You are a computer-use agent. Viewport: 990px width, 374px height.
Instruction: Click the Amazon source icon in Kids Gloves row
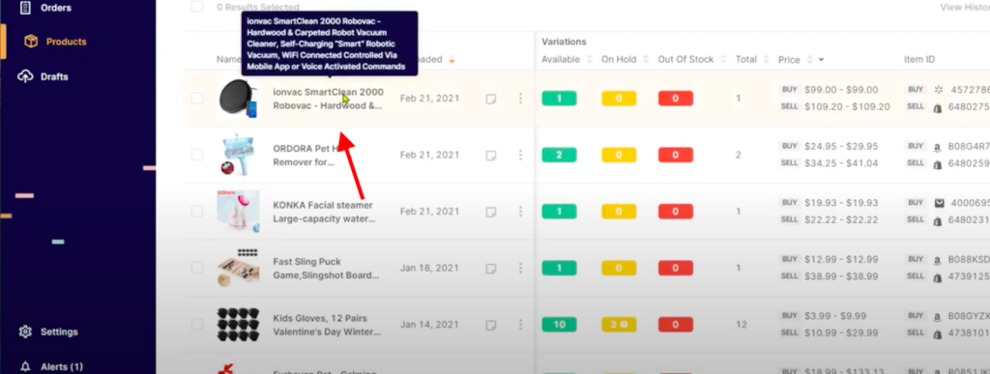(x=938, y=316)
